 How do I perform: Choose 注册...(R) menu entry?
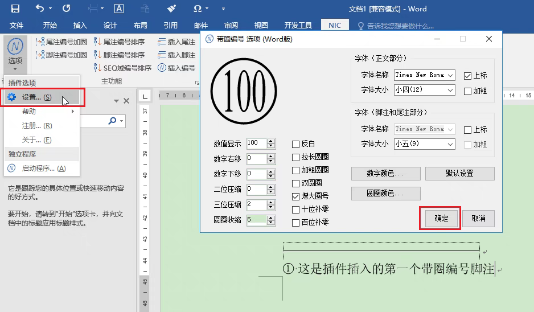pos(42,126)
